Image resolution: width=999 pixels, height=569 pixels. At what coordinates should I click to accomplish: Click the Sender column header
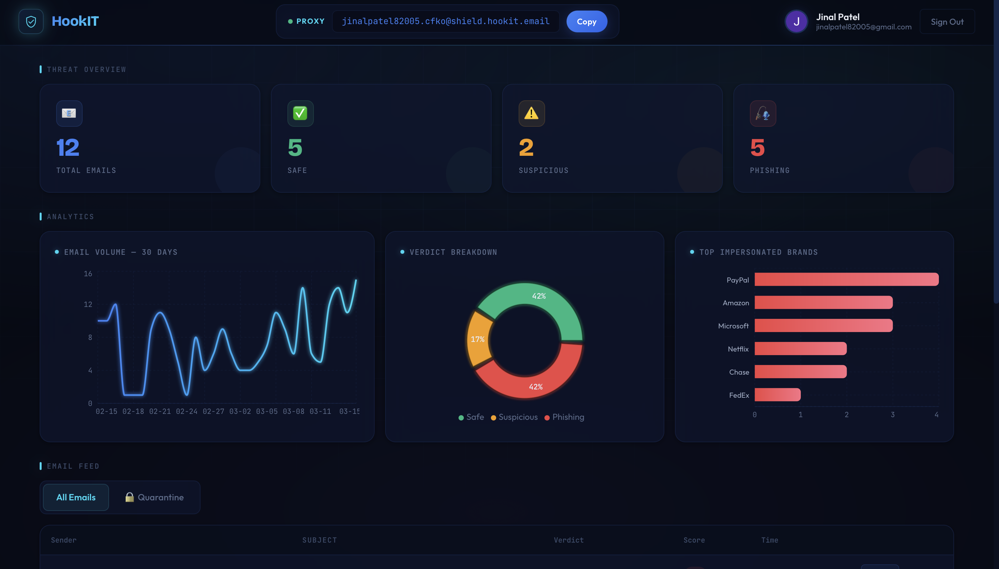click(x=64, y=540)
